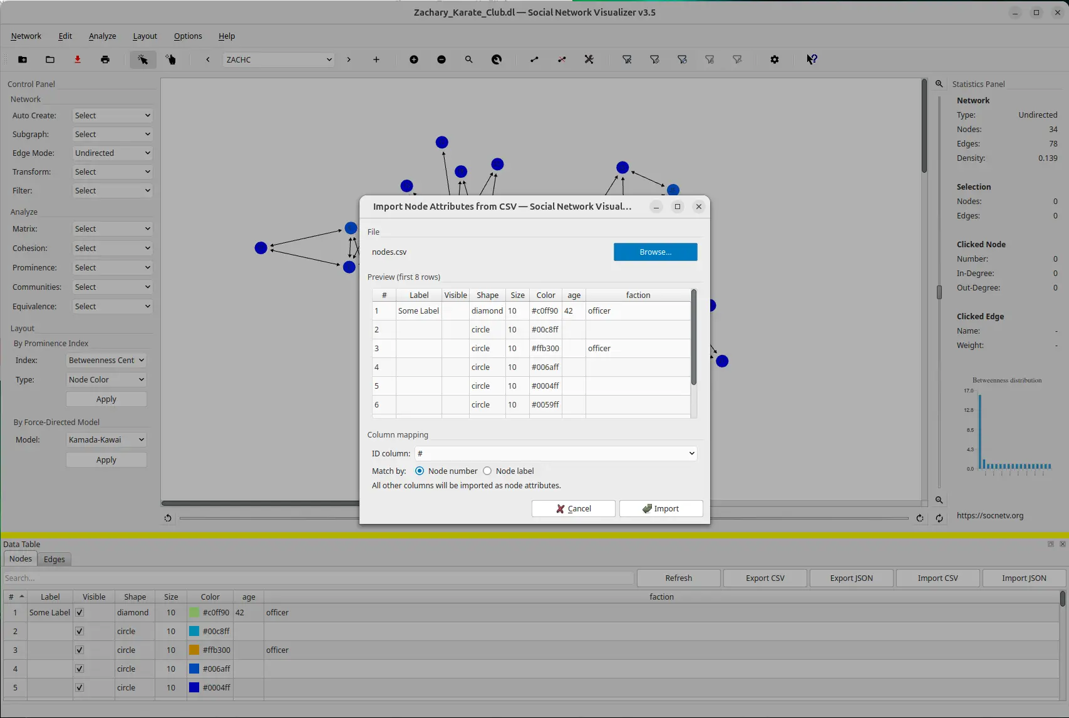
Task: Click the node properties icon beside find
Action: click(497, 59)
